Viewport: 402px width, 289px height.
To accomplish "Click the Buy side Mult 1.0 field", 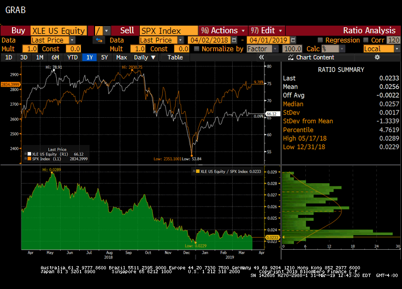I will point(30,49).
